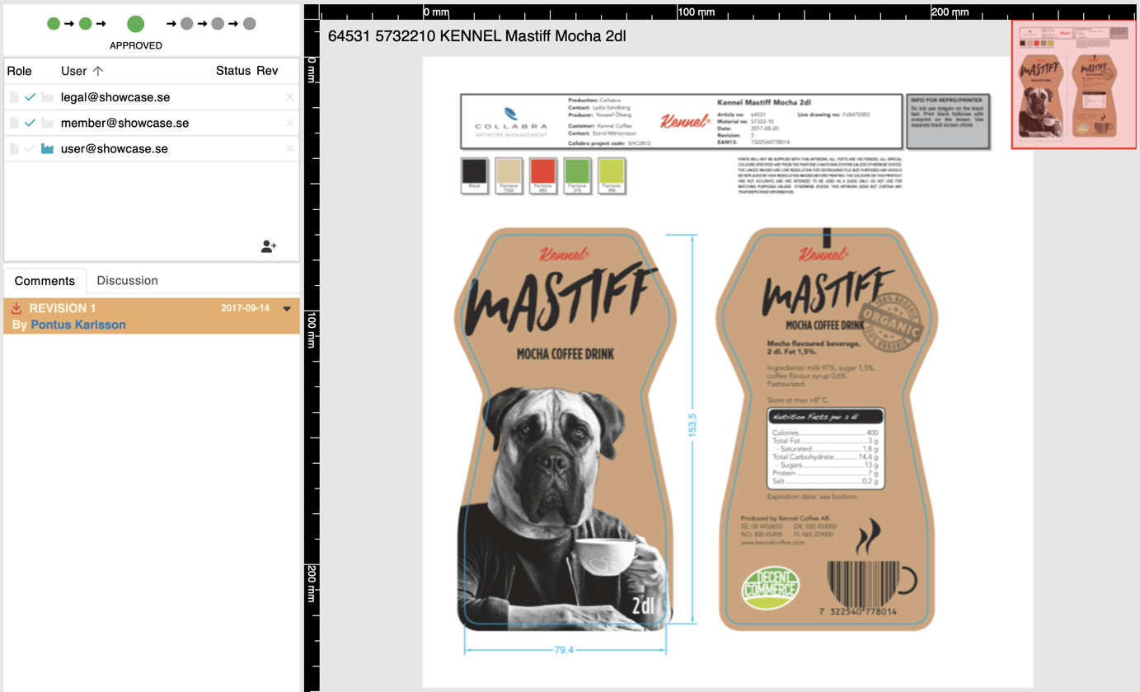This screenshot has width=1140, height=692.
Task: Download Revision 1 via the red download icon
Action: (18, 309)
